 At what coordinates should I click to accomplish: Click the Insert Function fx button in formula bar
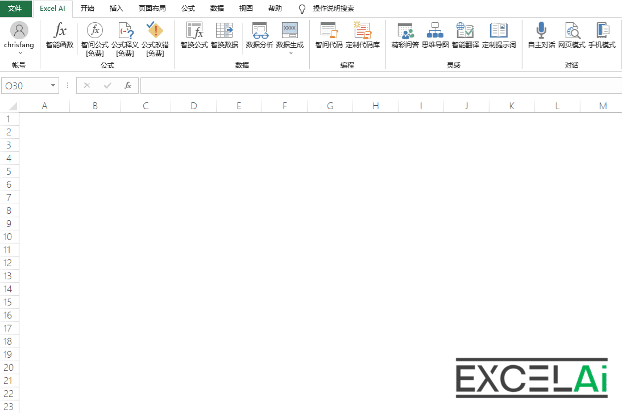(128, 85)
